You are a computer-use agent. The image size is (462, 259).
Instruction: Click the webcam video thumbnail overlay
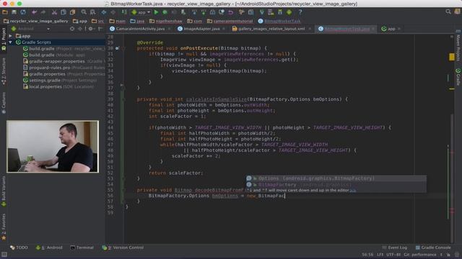click(53, 147)
